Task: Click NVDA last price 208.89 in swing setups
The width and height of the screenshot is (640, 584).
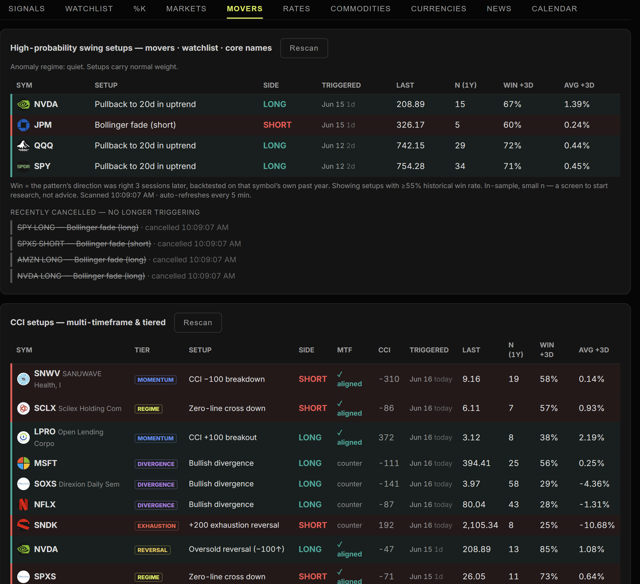Action: tap(410, 105)
